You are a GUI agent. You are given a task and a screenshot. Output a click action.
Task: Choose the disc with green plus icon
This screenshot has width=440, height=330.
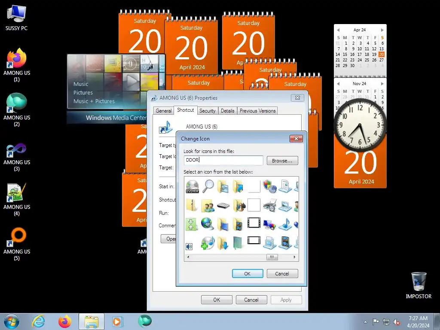[x=208, y=243]
